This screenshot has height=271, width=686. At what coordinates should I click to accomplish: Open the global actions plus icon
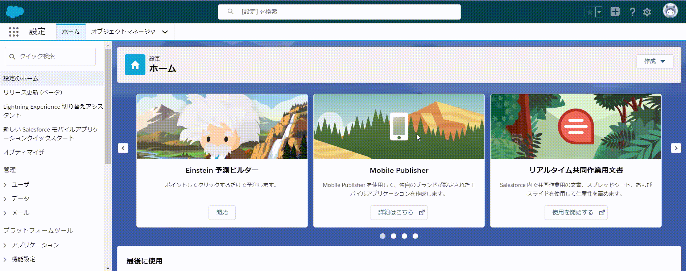[615, 12]
